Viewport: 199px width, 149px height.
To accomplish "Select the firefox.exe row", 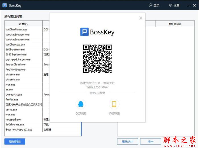I will pyautogui.click(x=27, y=100).
